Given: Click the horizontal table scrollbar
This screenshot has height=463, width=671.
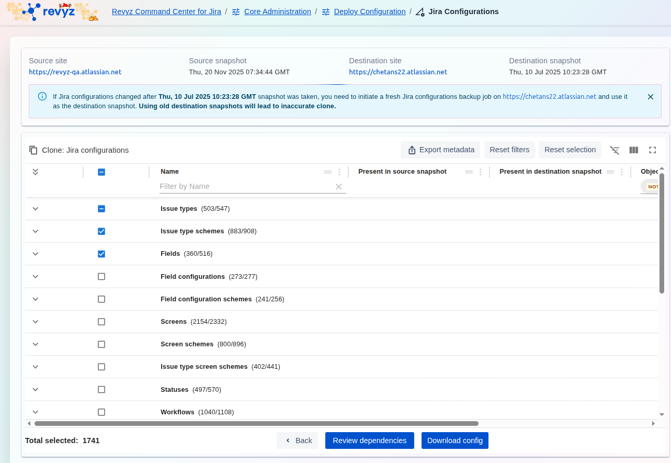Looking at the screenshot, I should tap(256, 423).
